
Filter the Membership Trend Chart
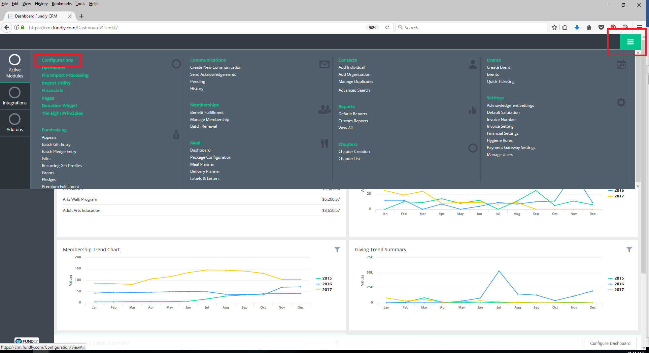click(x=337, y=250)
